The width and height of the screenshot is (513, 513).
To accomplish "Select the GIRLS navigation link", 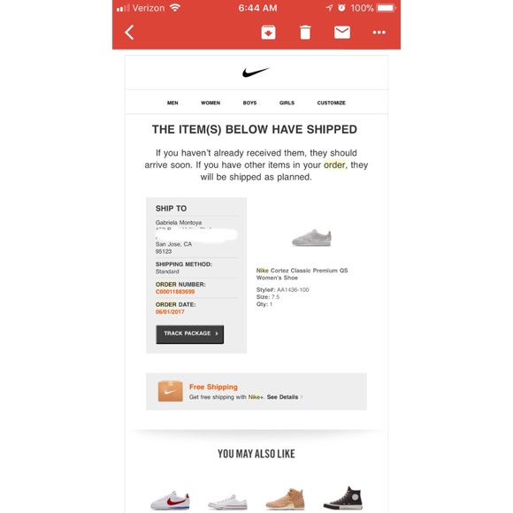I will [287, 103].
